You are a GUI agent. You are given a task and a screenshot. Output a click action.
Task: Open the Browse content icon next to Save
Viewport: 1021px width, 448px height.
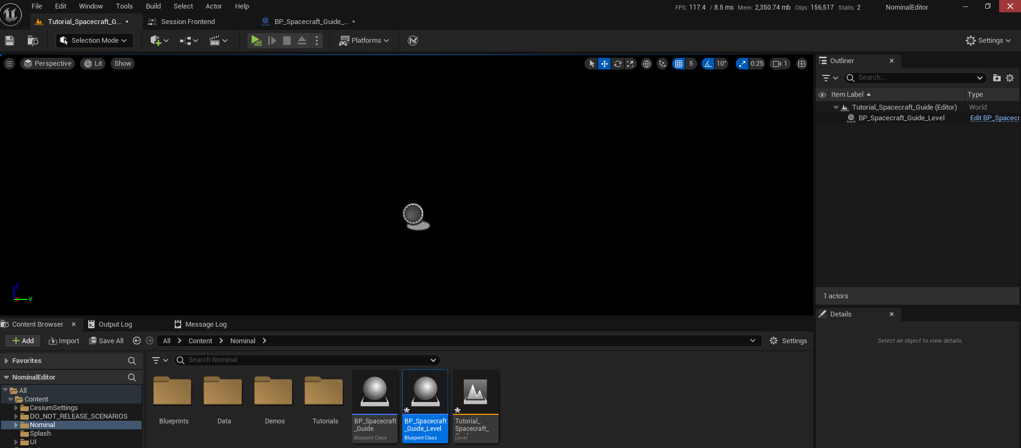(x=33, y=41)
